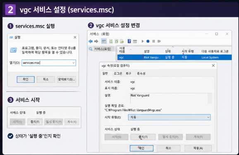Click 중지(T) in the 서비스 시작 panel

pos(35,122)
